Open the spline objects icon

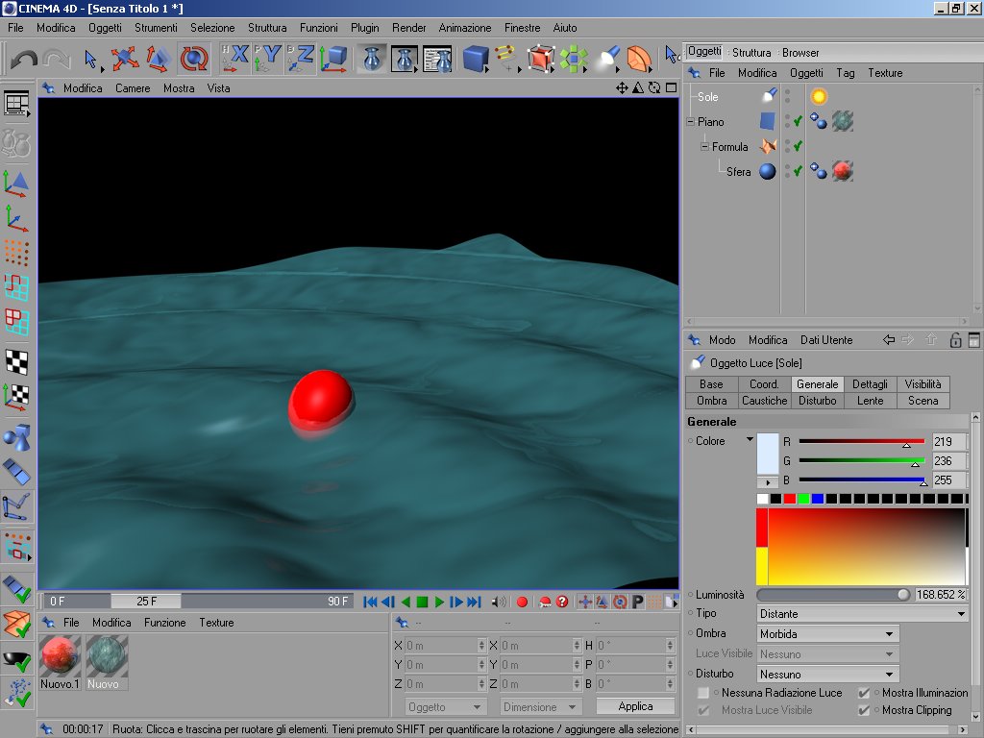click(x=506, y=59)
